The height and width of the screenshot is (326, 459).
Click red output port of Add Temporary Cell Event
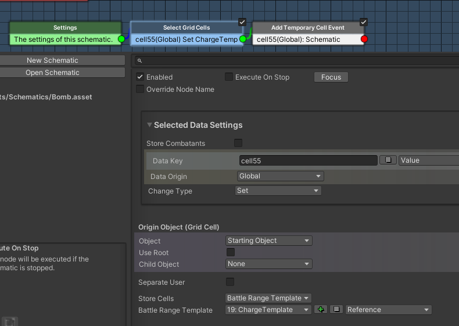pos(364,39)
